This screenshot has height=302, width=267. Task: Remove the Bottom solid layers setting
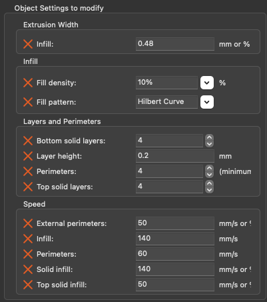(28, 141)
